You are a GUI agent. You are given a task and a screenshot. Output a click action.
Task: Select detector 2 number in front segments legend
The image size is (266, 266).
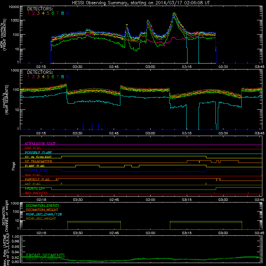34,13
